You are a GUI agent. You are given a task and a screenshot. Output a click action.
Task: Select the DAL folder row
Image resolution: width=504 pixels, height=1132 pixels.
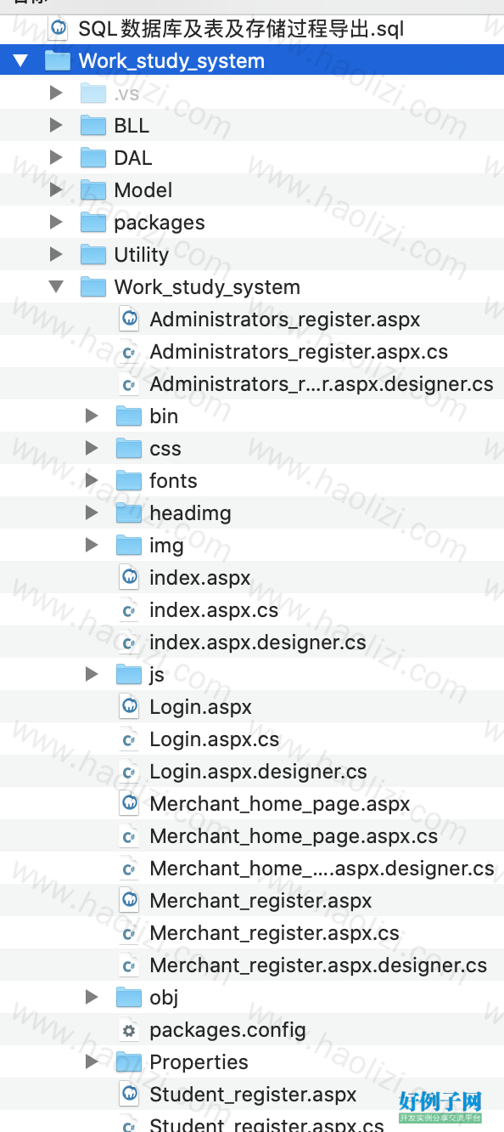point(252,157)
